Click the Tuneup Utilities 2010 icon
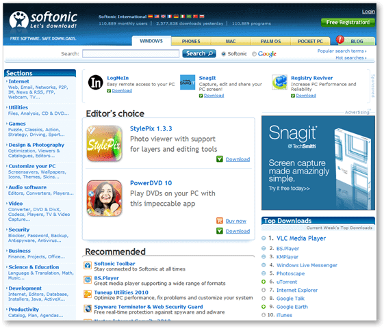This screenshot has height=328, width=384. pyautogui.click(x=88, y=294)
